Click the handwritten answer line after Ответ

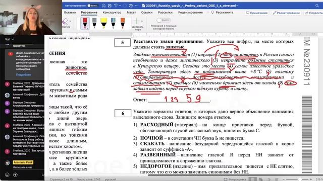(x=179, y=100)
